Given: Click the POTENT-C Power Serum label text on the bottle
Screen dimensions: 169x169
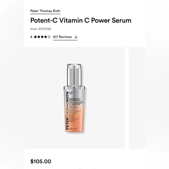Looking at the screenshot, I should pyautogui.click(x=75, y=99).
